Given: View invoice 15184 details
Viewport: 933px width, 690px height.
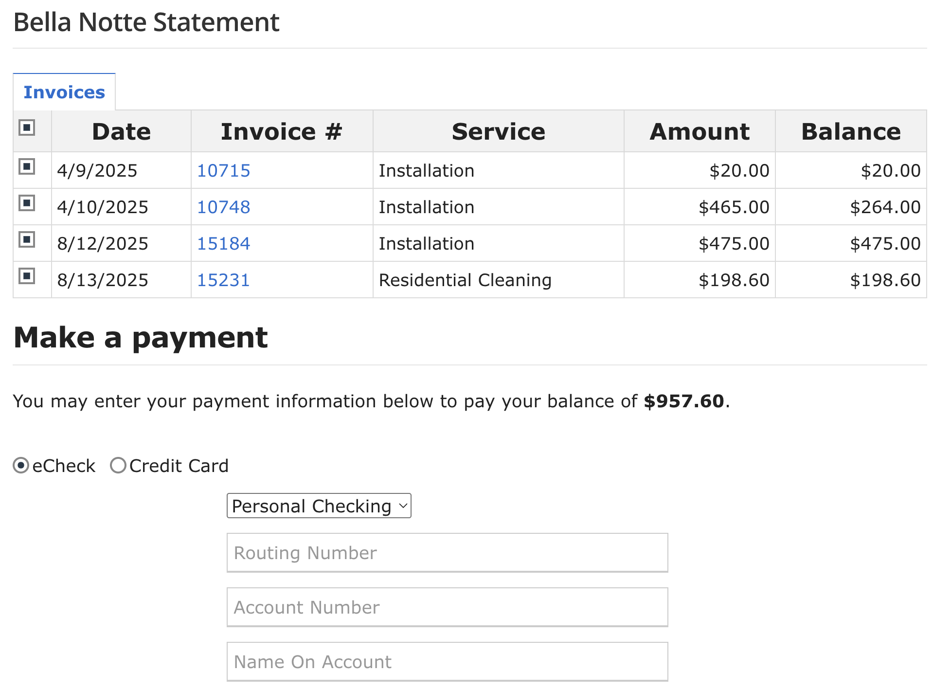Looking at the screenshot, I should pos(223,244).
